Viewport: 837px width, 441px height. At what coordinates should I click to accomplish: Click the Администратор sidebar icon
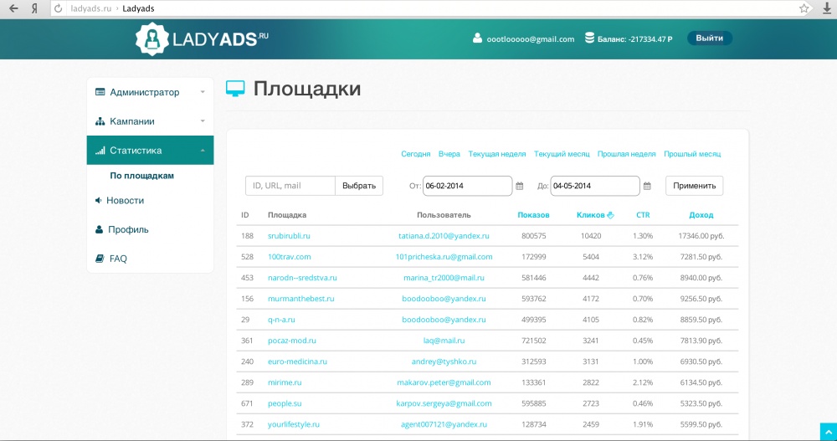(100, 92)
